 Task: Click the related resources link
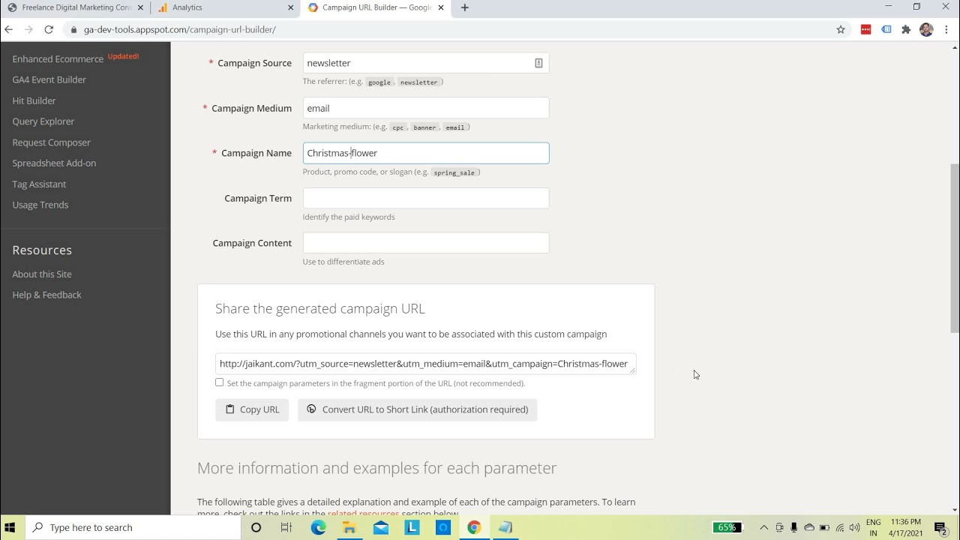click(x=363, y=513)
